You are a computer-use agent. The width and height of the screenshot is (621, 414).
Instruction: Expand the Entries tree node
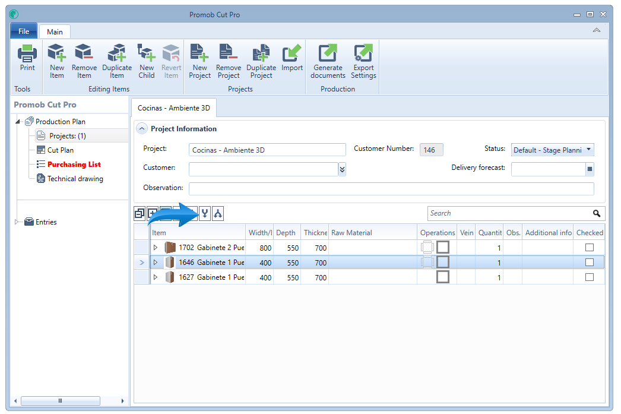click(x=17, y=222)
